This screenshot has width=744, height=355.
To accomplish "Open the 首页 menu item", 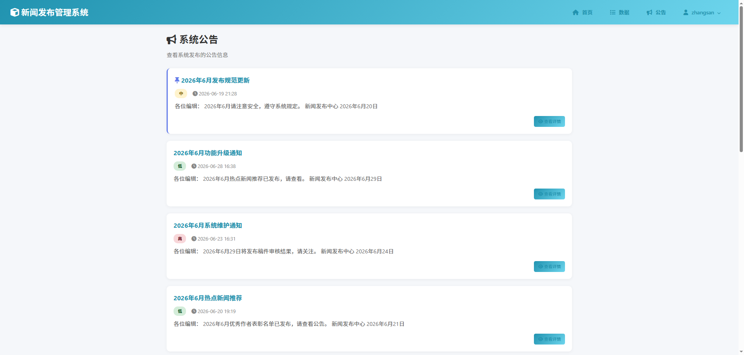I will tap(582, 12).
